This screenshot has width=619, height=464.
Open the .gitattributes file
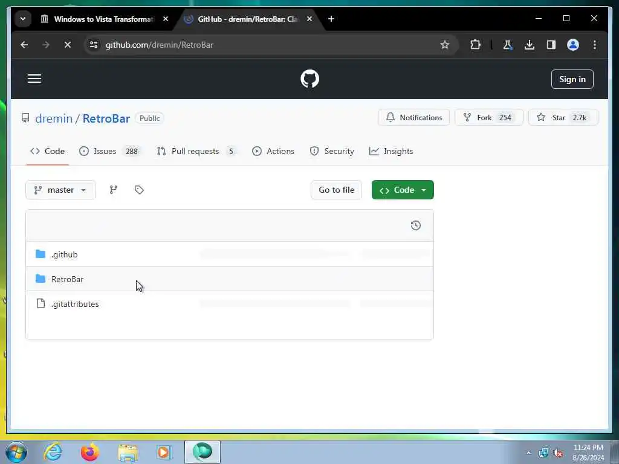tap(75, 304)
